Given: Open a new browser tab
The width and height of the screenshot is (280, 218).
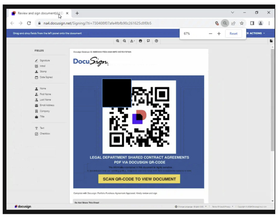Looking at the screenshot, I should (x=77, y=13).
